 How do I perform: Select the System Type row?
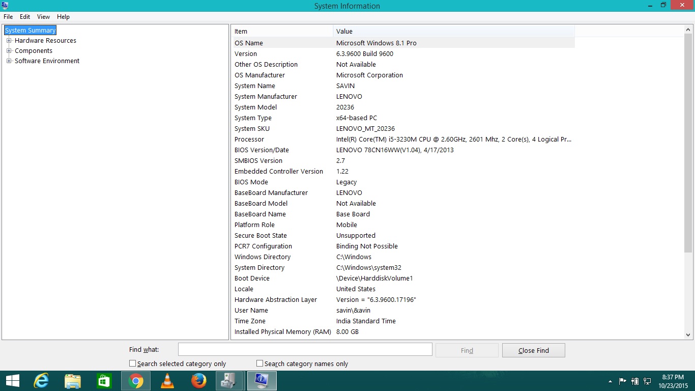[404, 118]
